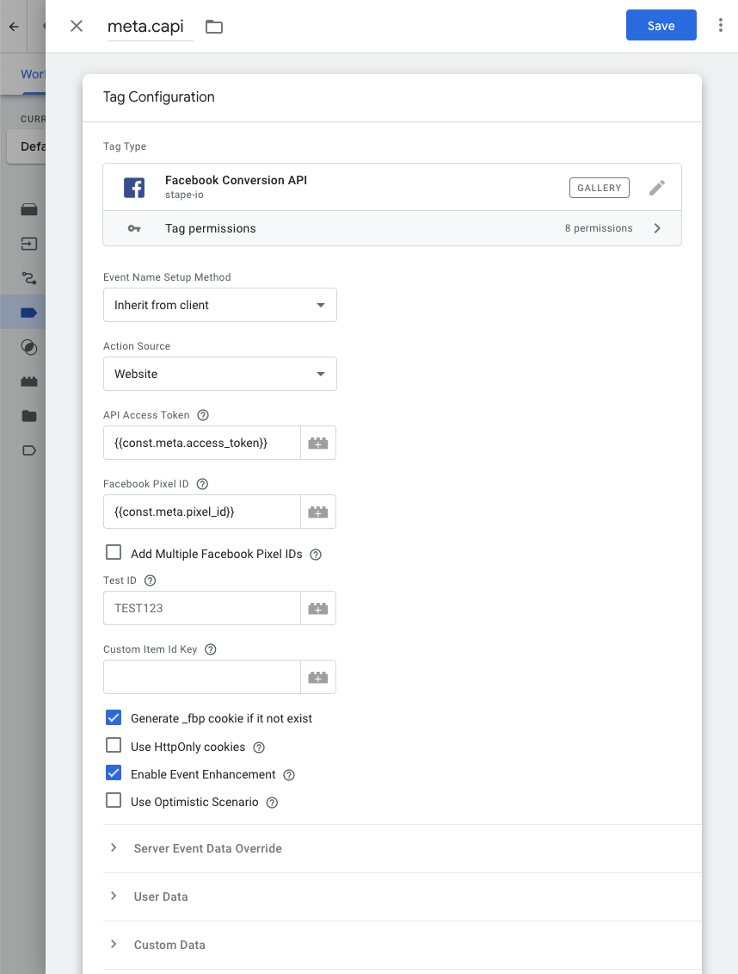Screen dimensions: 738x974
Task: Enable Add Multiple Facebook Pixel IDs checkbox
Action: point(114,553)
